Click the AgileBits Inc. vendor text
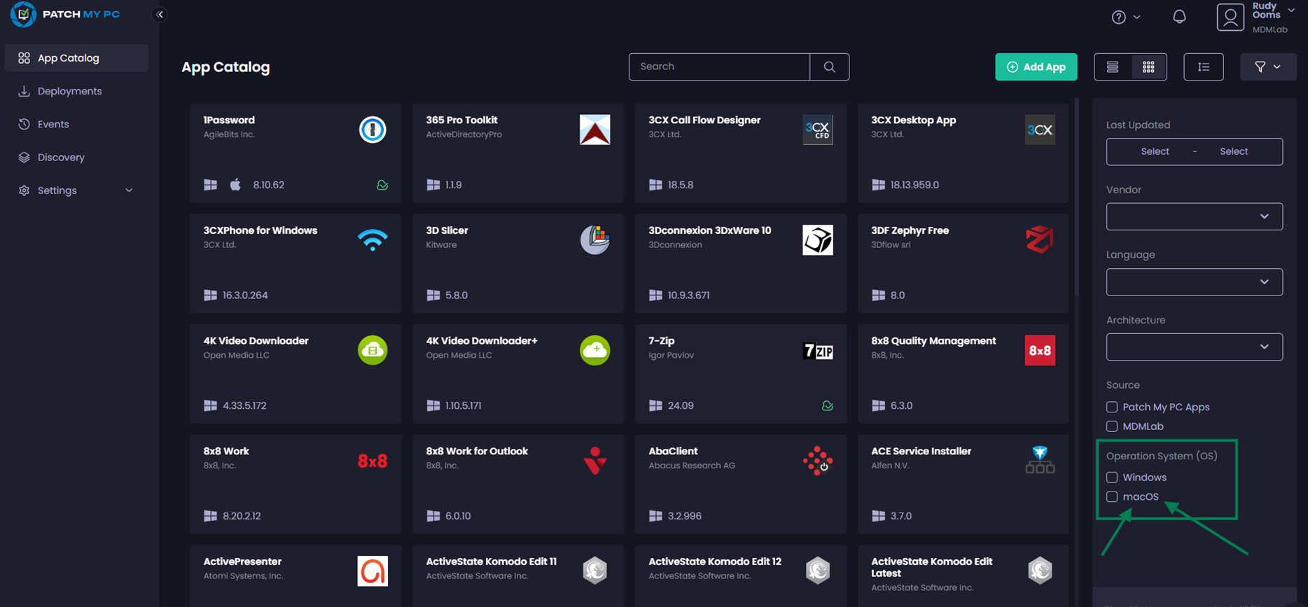The image size is (1308, 607). click(x=229, y=134)
